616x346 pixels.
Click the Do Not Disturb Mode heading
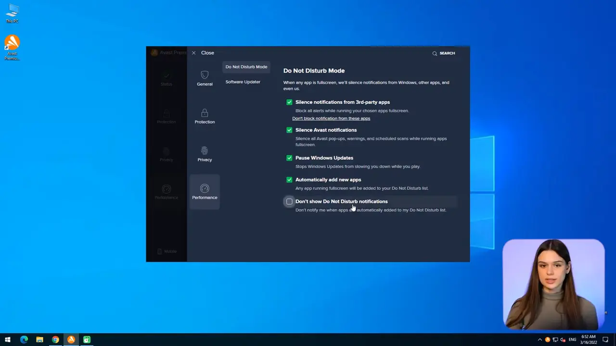tap(314, 71)
